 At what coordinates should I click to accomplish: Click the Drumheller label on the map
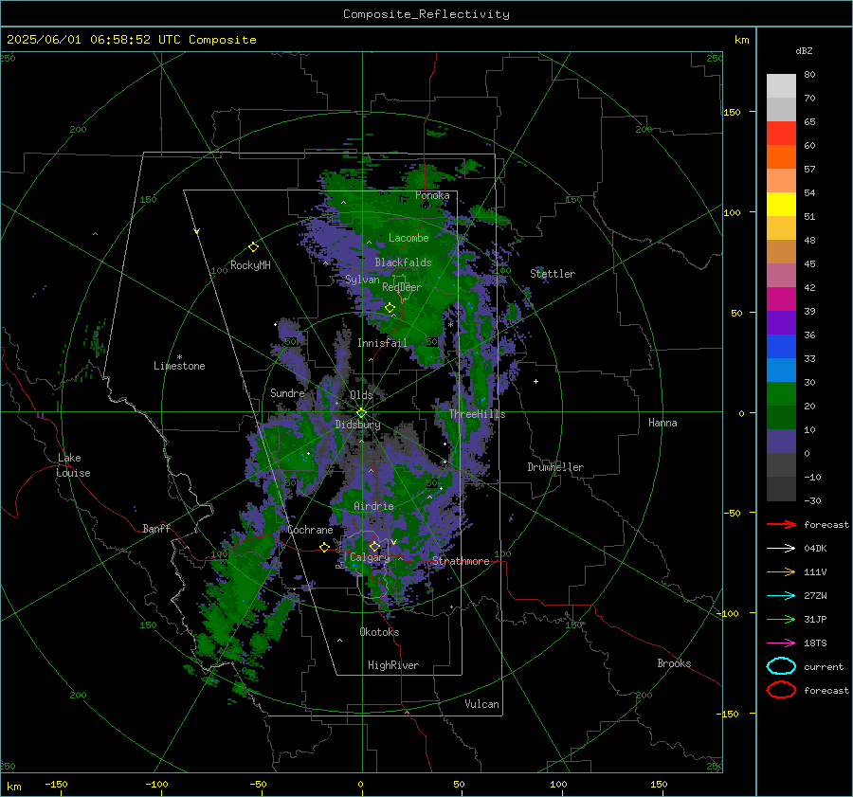click(x=555, y=467)
